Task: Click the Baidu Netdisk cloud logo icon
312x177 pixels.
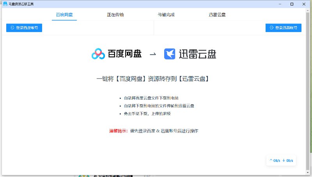Action: point(98,54)
